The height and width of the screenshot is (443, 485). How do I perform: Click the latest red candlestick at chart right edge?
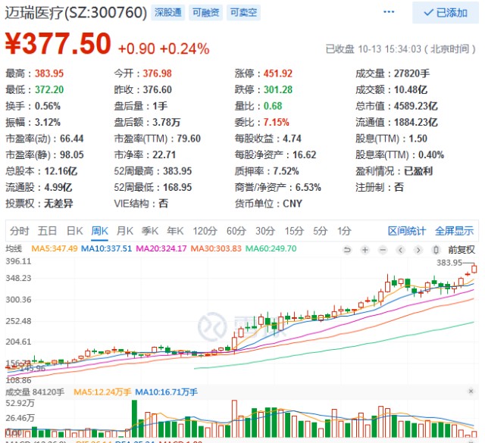pyautogui.click(x=474, y=269)
